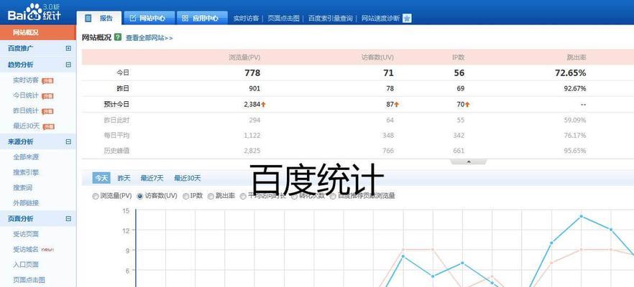Click the new! badge beside 受访域名
Image resolution: width=634 pixels, height=287 pixels.
pyautogui.click(x=47, y=250)
